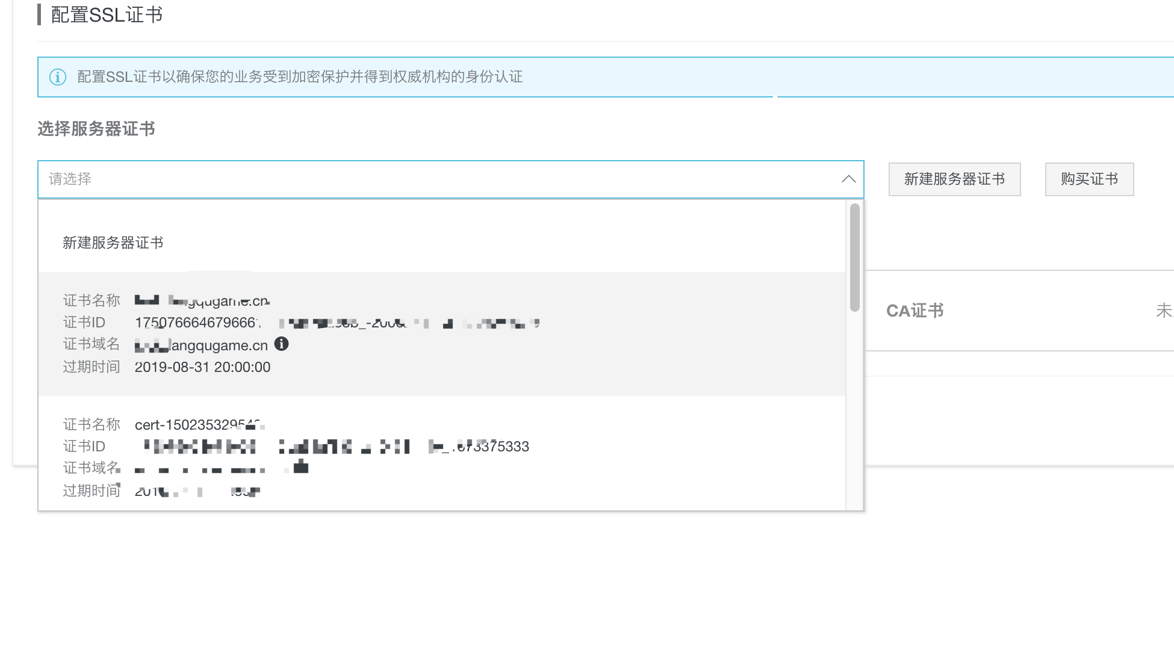Image resolution: width=1174 pixels, height=656 pixels.
Task: Select certificate expiring 2019-08-31 20:00:00
Action: coord(202,367)
